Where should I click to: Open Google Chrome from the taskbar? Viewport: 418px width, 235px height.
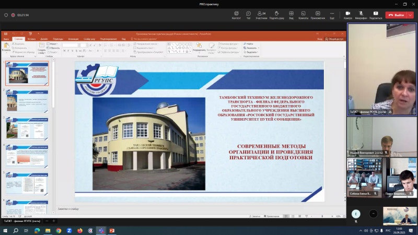pyautogui.click(x=59, y=230)
